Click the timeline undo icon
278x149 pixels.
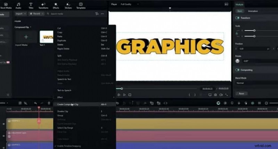35,103
